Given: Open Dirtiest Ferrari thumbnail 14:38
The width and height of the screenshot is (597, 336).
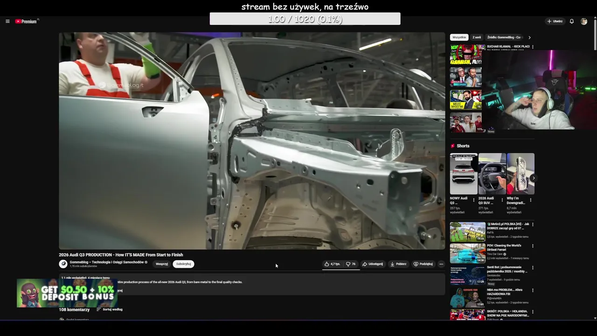Looking at the screenshot, I should [x=467, y=253].
